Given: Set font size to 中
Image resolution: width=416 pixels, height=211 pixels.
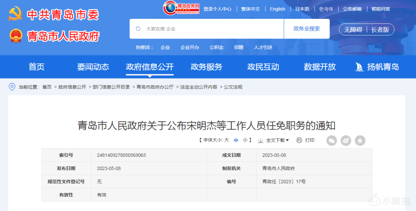Looking at the screenshot, I should point(236,140).
